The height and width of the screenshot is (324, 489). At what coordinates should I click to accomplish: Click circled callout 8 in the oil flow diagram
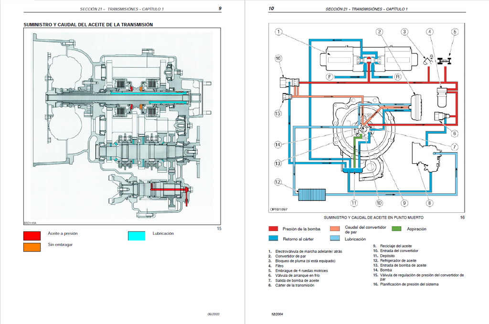[x=429, y=203]
